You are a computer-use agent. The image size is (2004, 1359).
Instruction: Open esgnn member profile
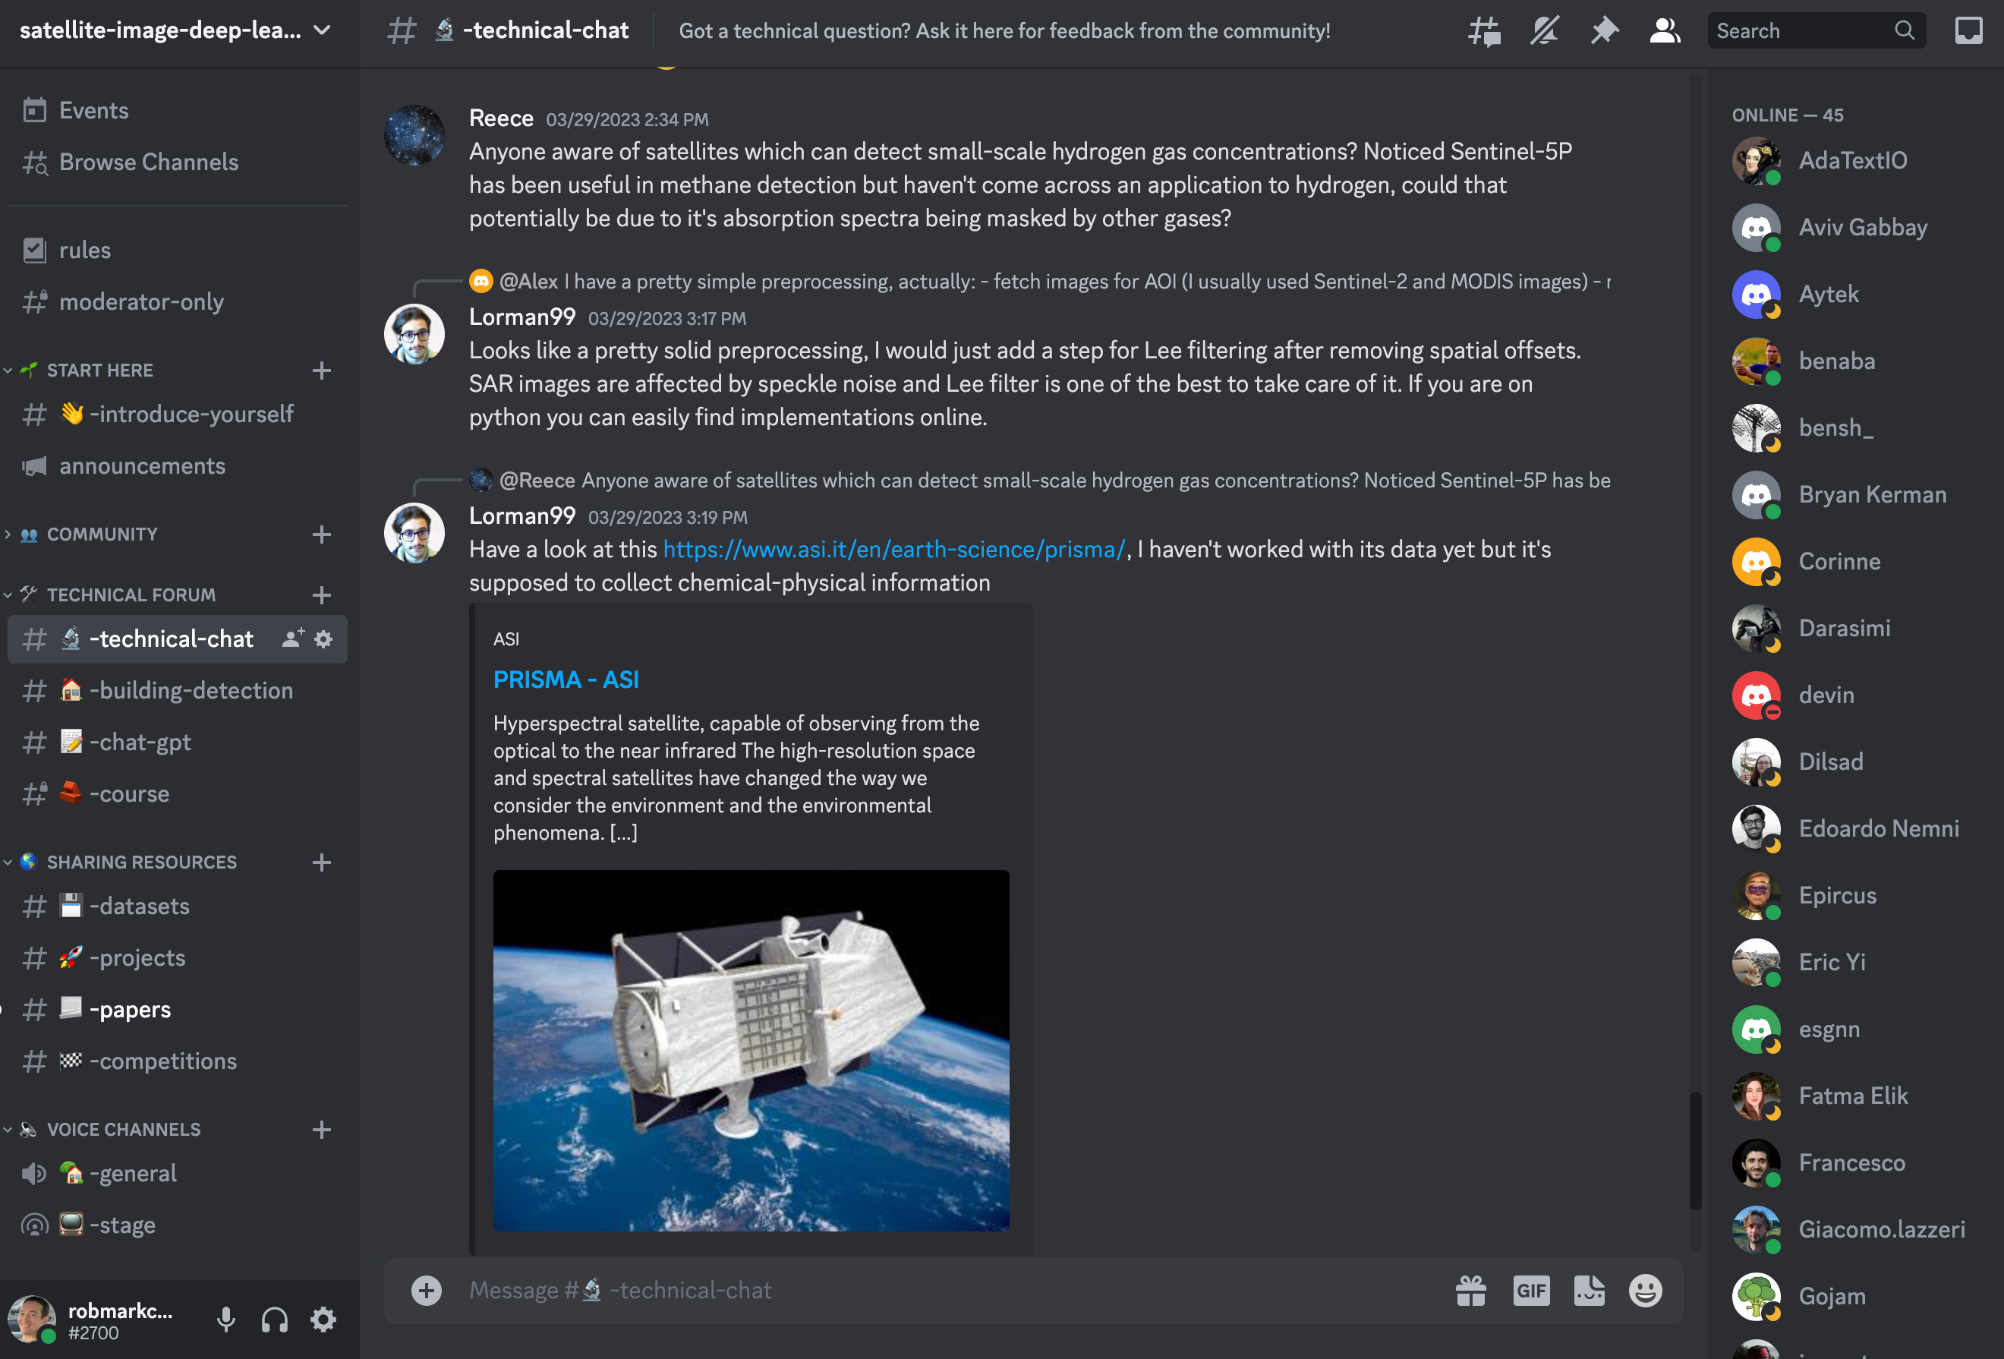pyautogui.click(x=1854, y=1029)
